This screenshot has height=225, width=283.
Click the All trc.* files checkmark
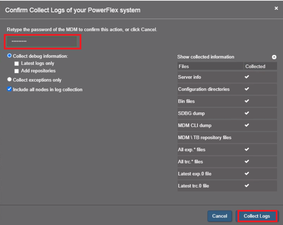(246, 162)
